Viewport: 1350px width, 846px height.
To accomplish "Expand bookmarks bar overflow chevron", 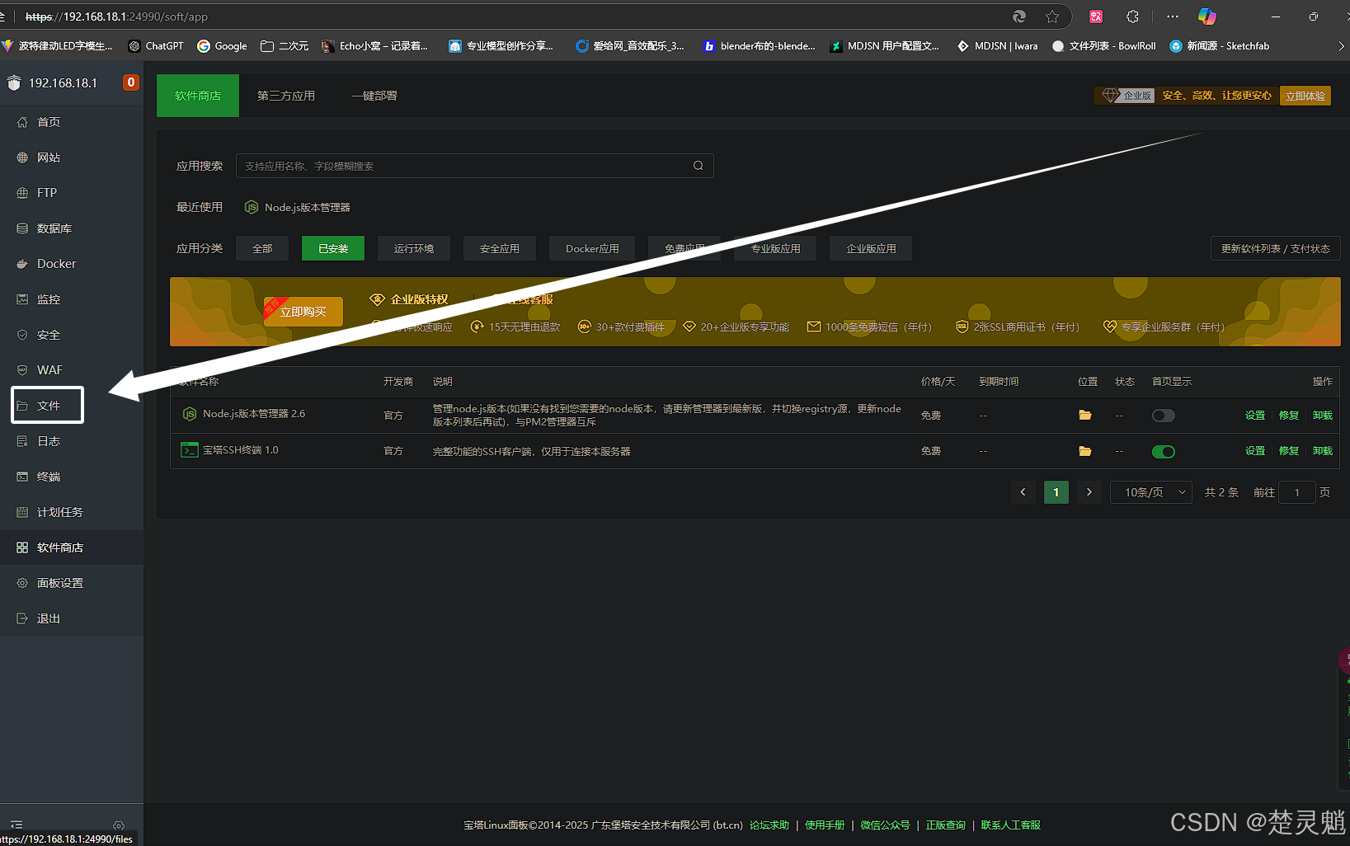I will coord(1341,46).
